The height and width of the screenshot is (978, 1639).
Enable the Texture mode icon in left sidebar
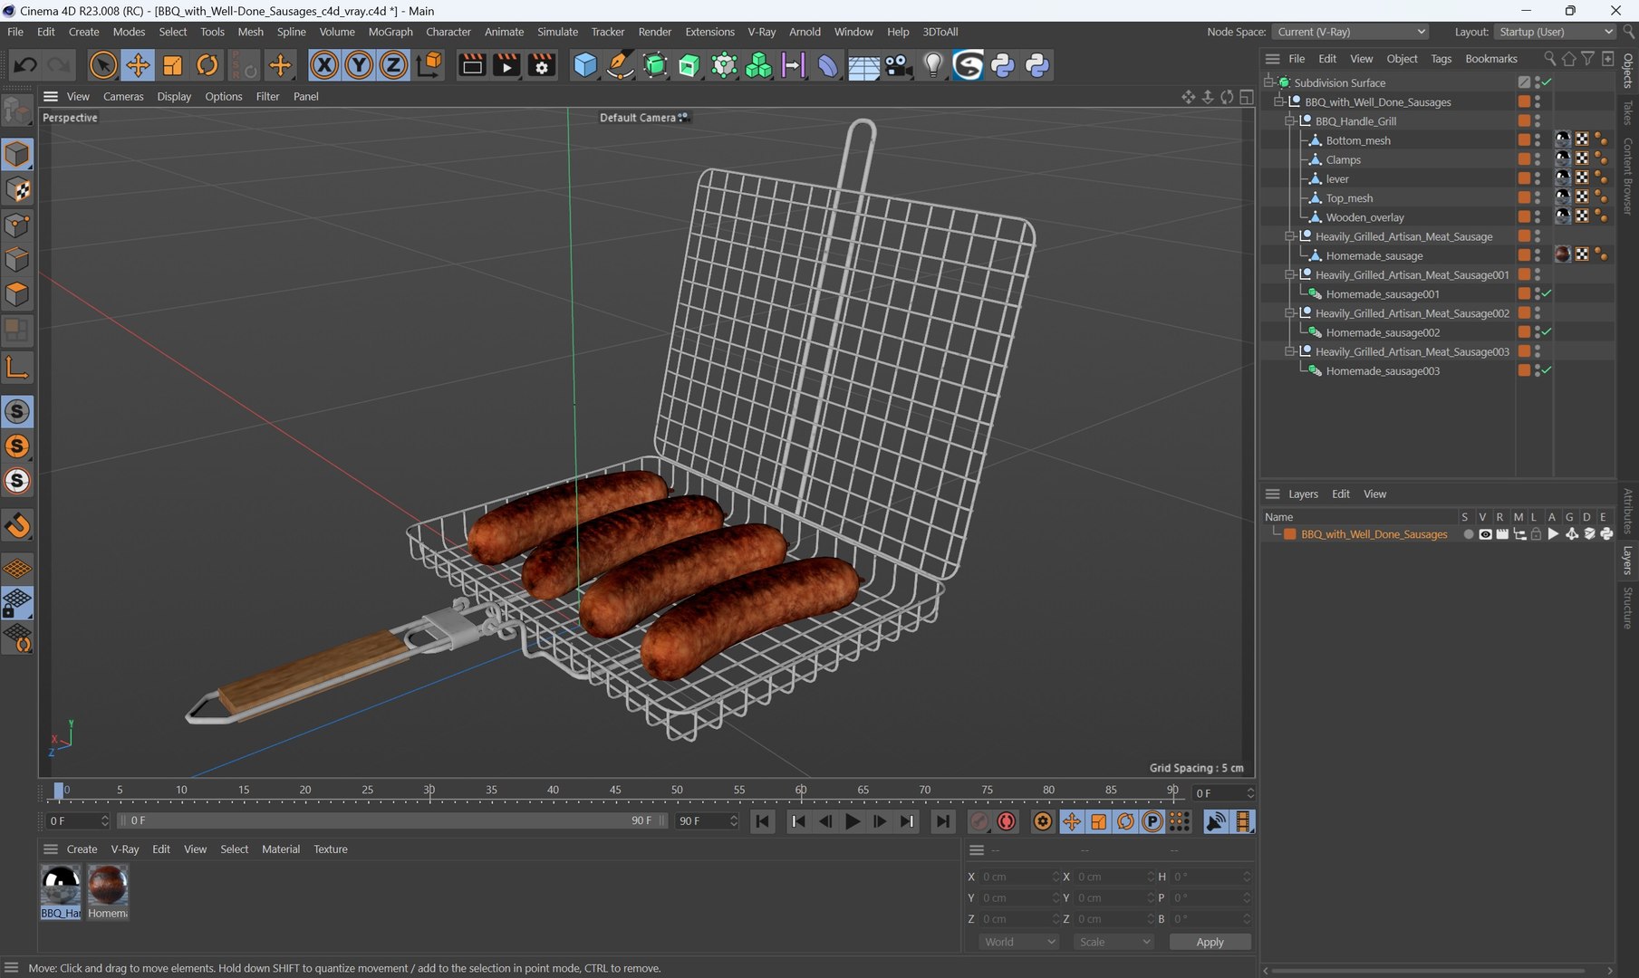click(17, 189)
